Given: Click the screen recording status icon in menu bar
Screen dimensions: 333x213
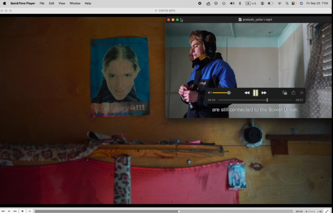Looking at the screenshot, I should click(200, 3).
